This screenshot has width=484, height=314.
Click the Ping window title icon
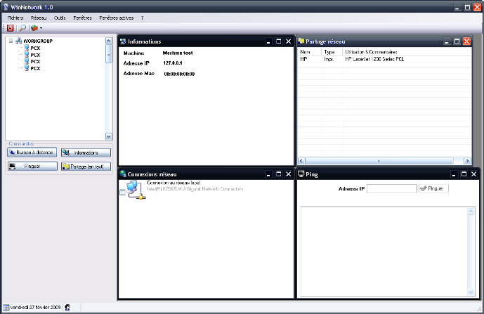click(301, 174)
